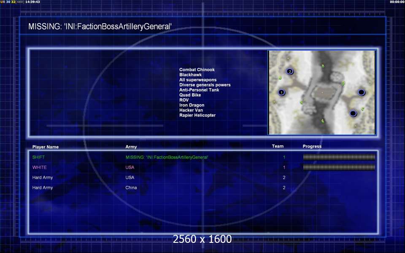Click the green supply icon at minimap bottom center
405x253 pixels.
[x=323, y=121]
